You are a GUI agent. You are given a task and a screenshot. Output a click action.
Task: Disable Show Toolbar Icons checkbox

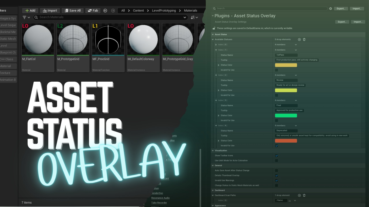click(276, 156)
